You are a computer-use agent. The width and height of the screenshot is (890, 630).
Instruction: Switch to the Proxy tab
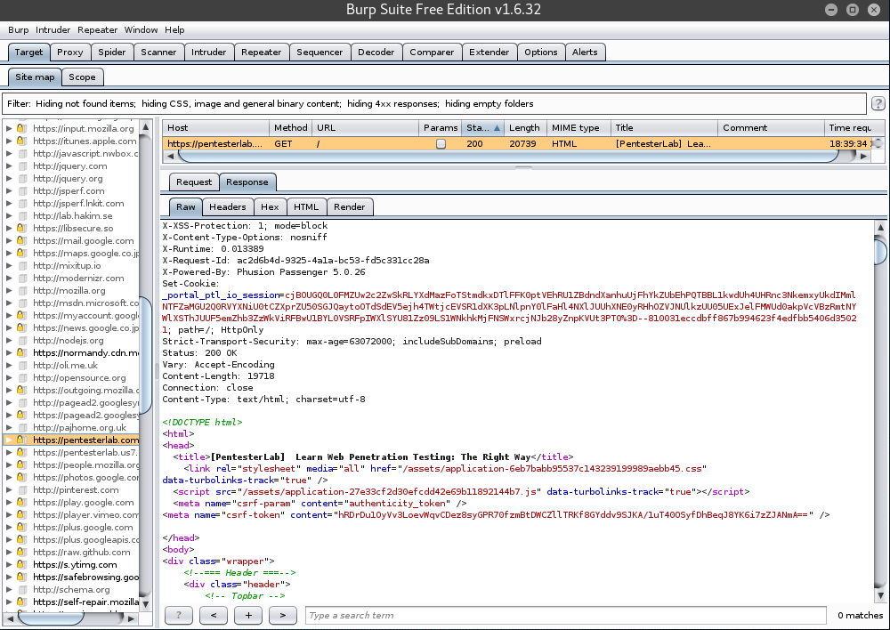pos(69,52)
